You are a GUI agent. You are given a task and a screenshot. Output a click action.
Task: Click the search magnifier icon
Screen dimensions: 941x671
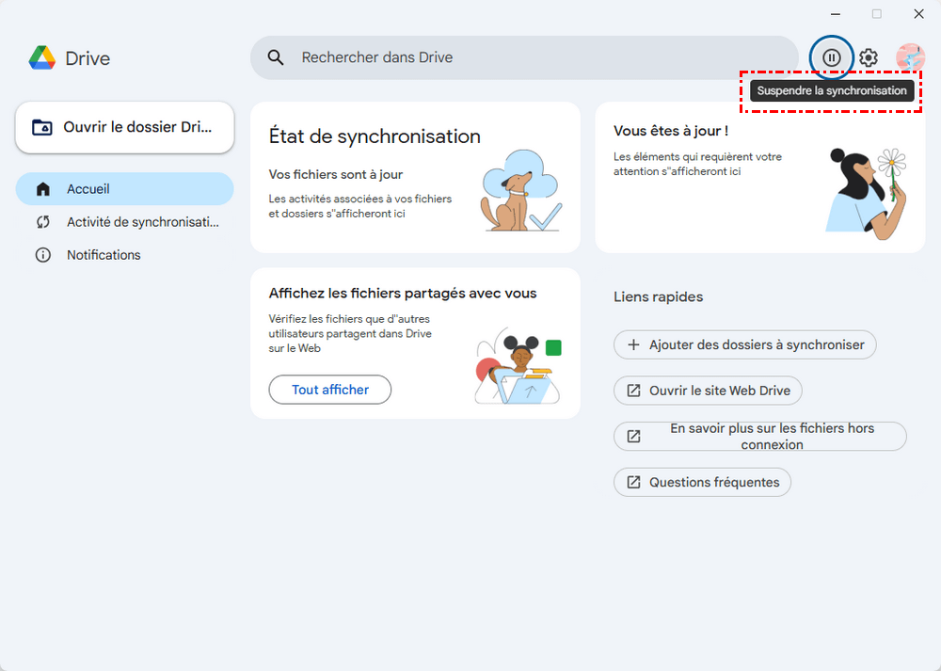[276, 57]
